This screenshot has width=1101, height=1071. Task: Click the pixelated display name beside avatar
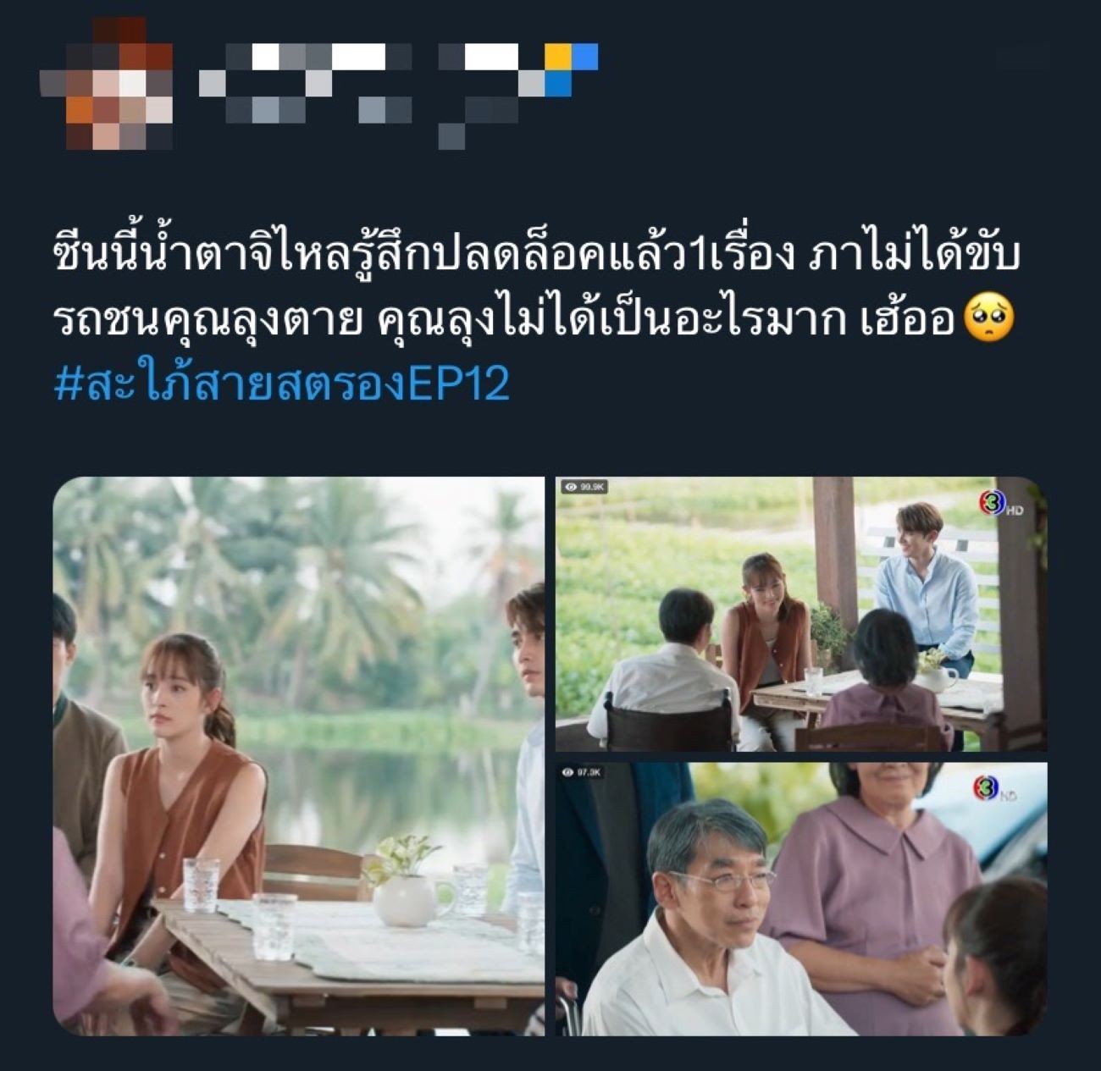click(x=306, y=84)
